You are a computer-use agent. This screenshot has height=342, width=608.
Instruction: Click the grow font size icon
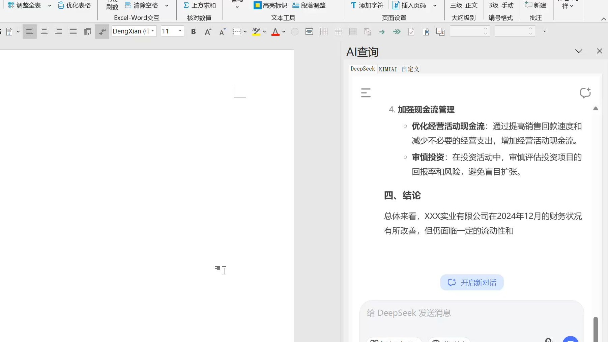pos(208,32)
